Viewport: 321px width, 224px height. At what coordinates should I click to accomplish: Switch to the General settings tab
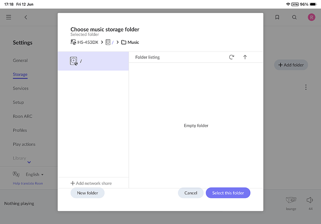(20, 61)
